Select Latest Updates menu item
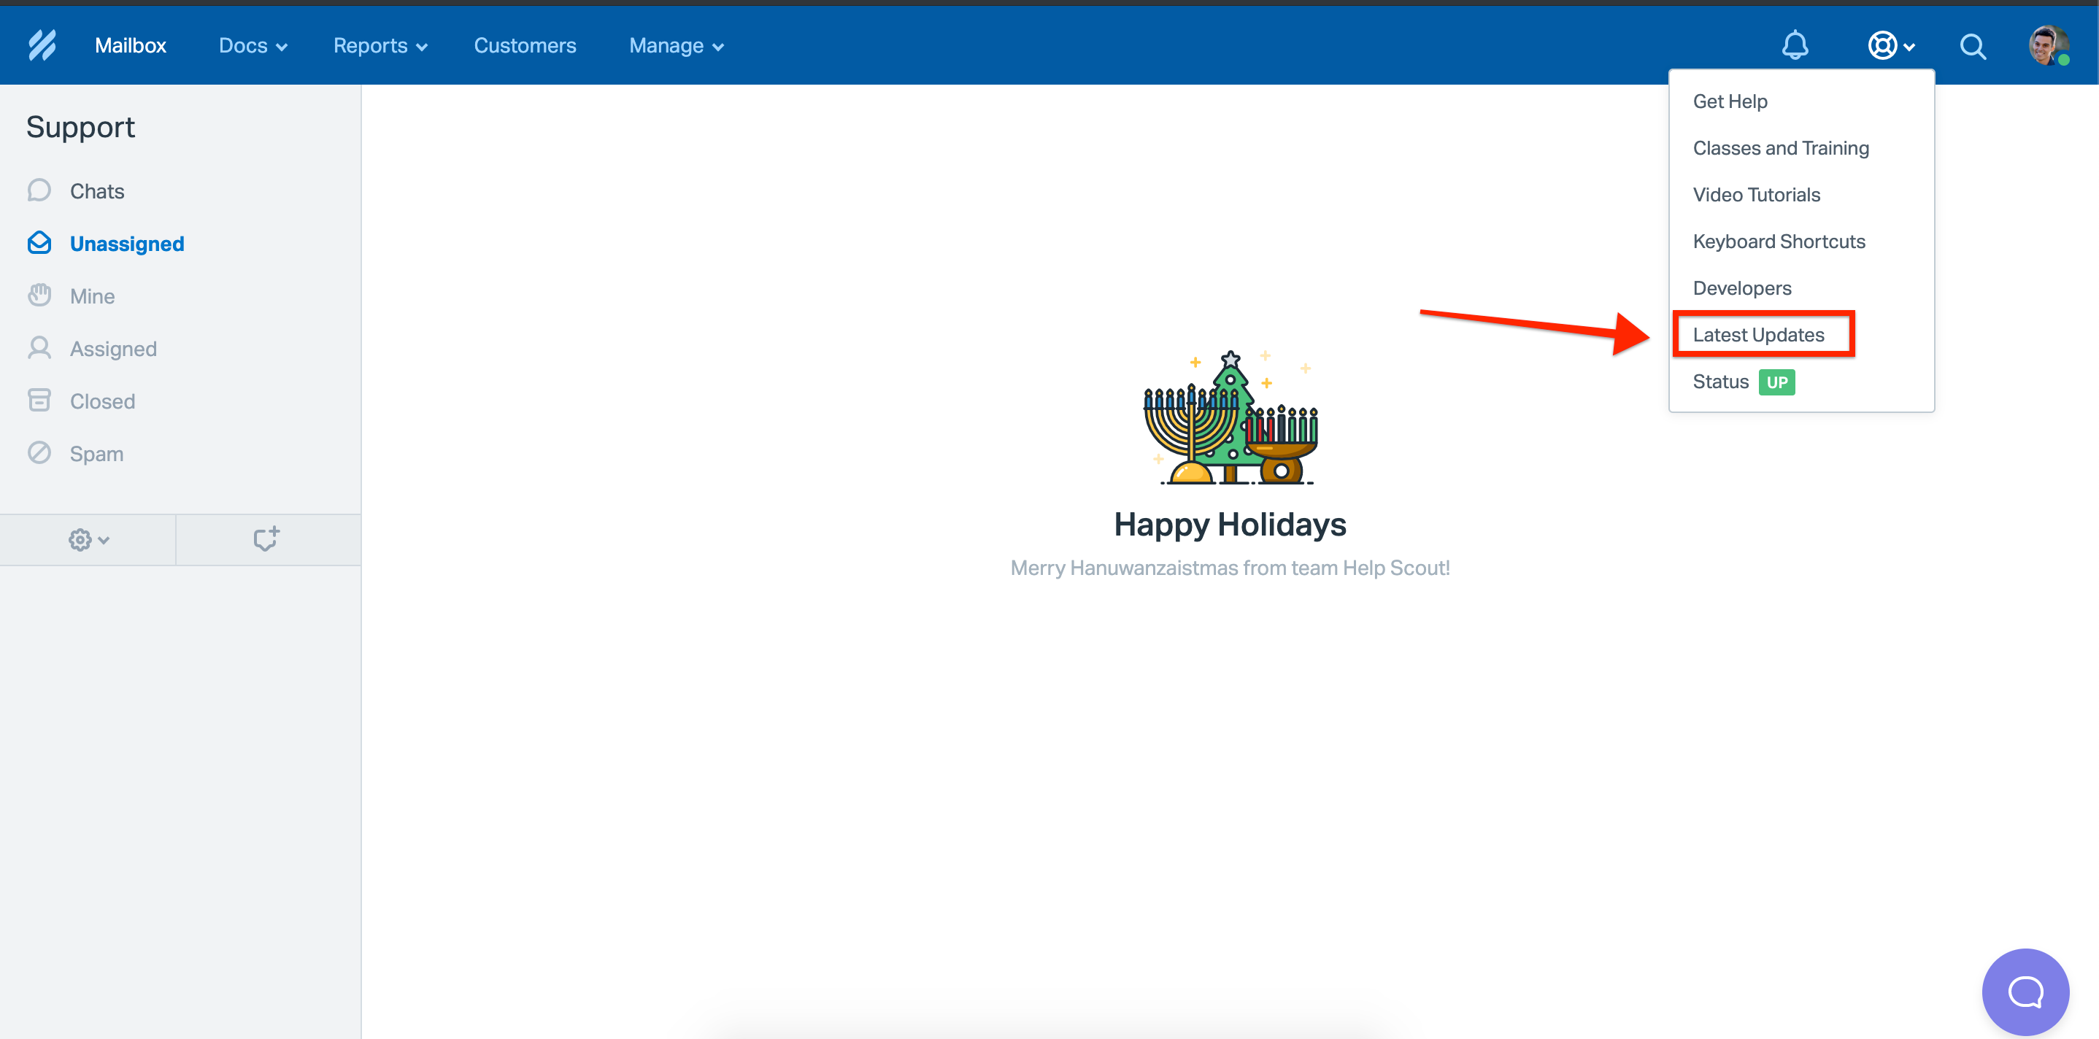The image size is (2099, 1039). click(1758, 334)
